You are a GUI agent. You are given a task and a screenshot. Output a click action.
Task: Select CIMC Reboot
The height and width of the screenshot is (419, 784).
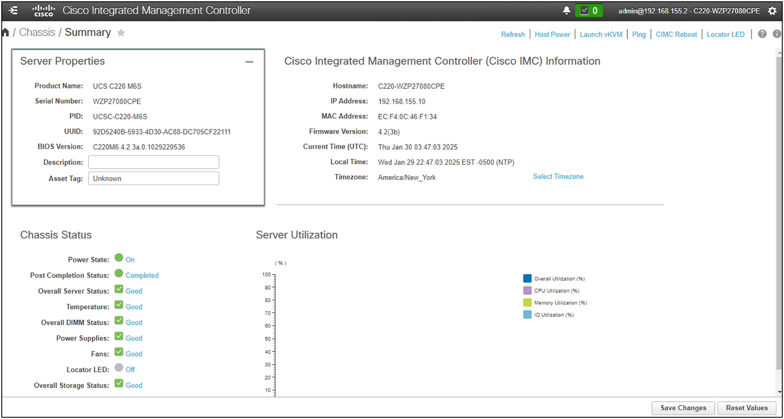tap(676, 34)
